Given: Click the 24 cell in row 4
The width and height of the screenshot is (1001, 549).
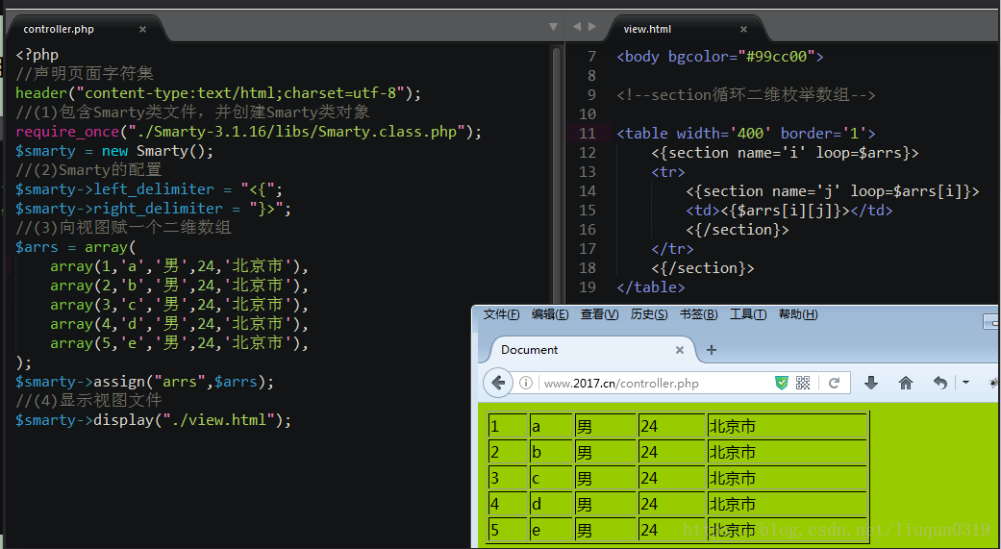Looking at the screenshot, I should 671,504.
